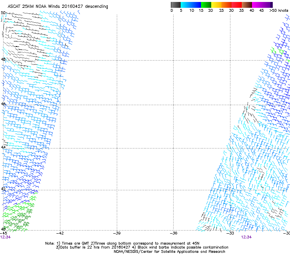290x254 pixels.
Task: Click the purple '12:34' time near -33
Action: [246, 237]
